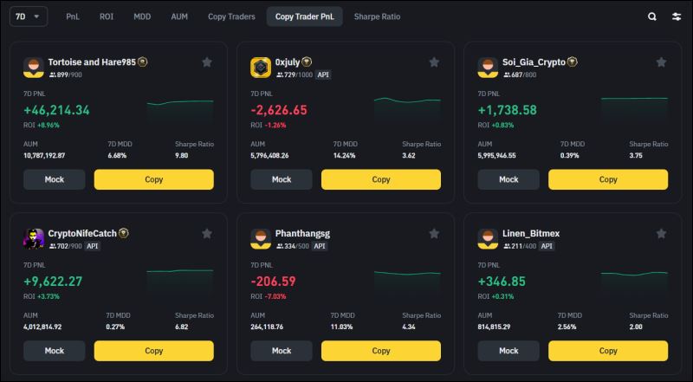
Task: Sort by the MDD tab
Action: [142, 16]
